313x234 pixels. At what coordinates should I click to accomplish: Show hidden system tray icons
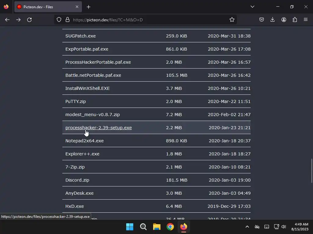tap(247, 227)
